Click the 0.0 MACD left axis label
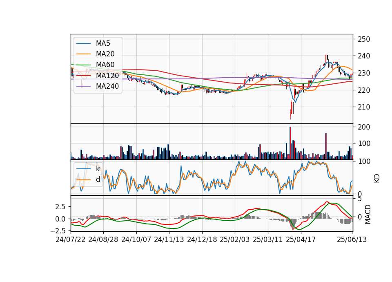 [60, 219]
